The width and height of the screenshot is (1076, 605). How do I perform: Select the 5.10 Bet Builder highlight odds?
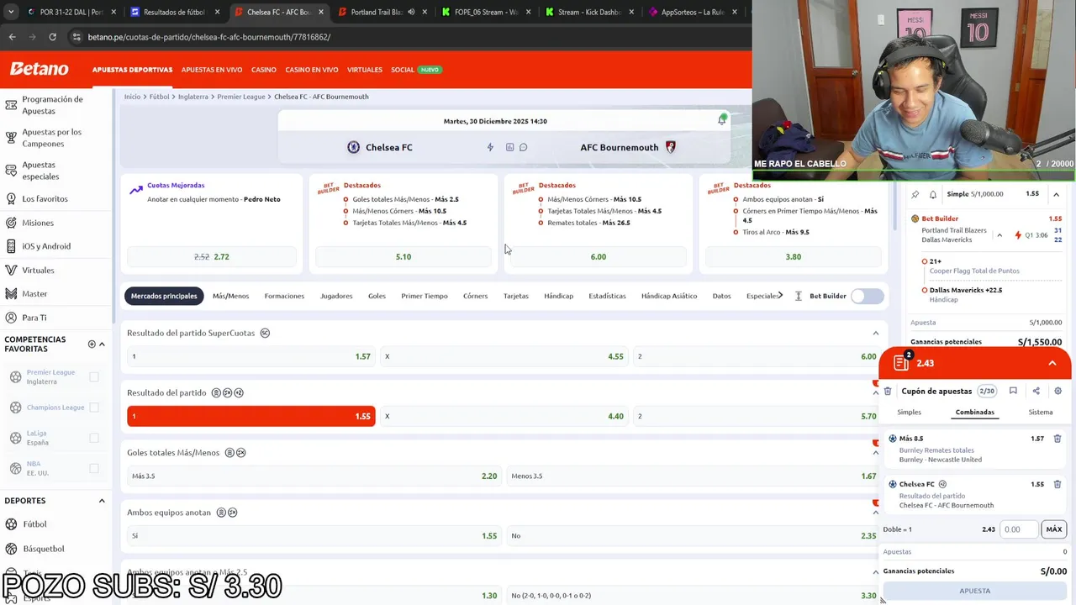pos(403,257)
